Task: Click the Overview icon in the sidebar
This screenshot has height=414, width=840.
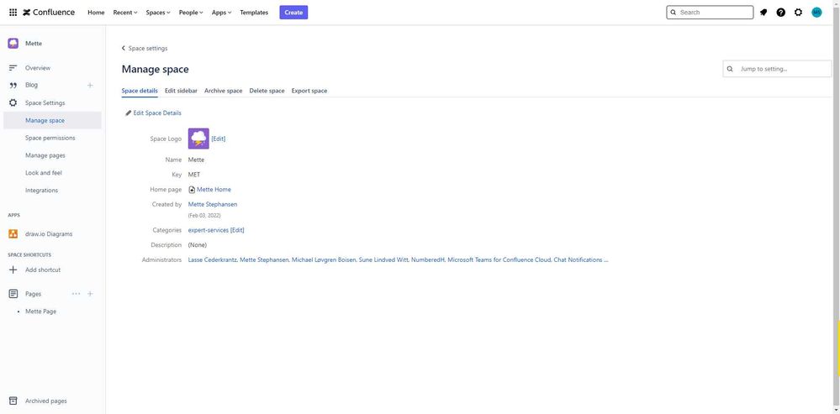Action: tap(13, 68)
